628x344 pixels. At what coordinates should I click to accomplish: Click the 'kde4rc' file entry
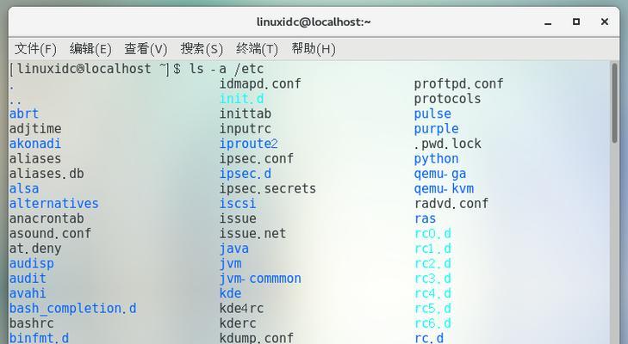[x=241, y=309]
